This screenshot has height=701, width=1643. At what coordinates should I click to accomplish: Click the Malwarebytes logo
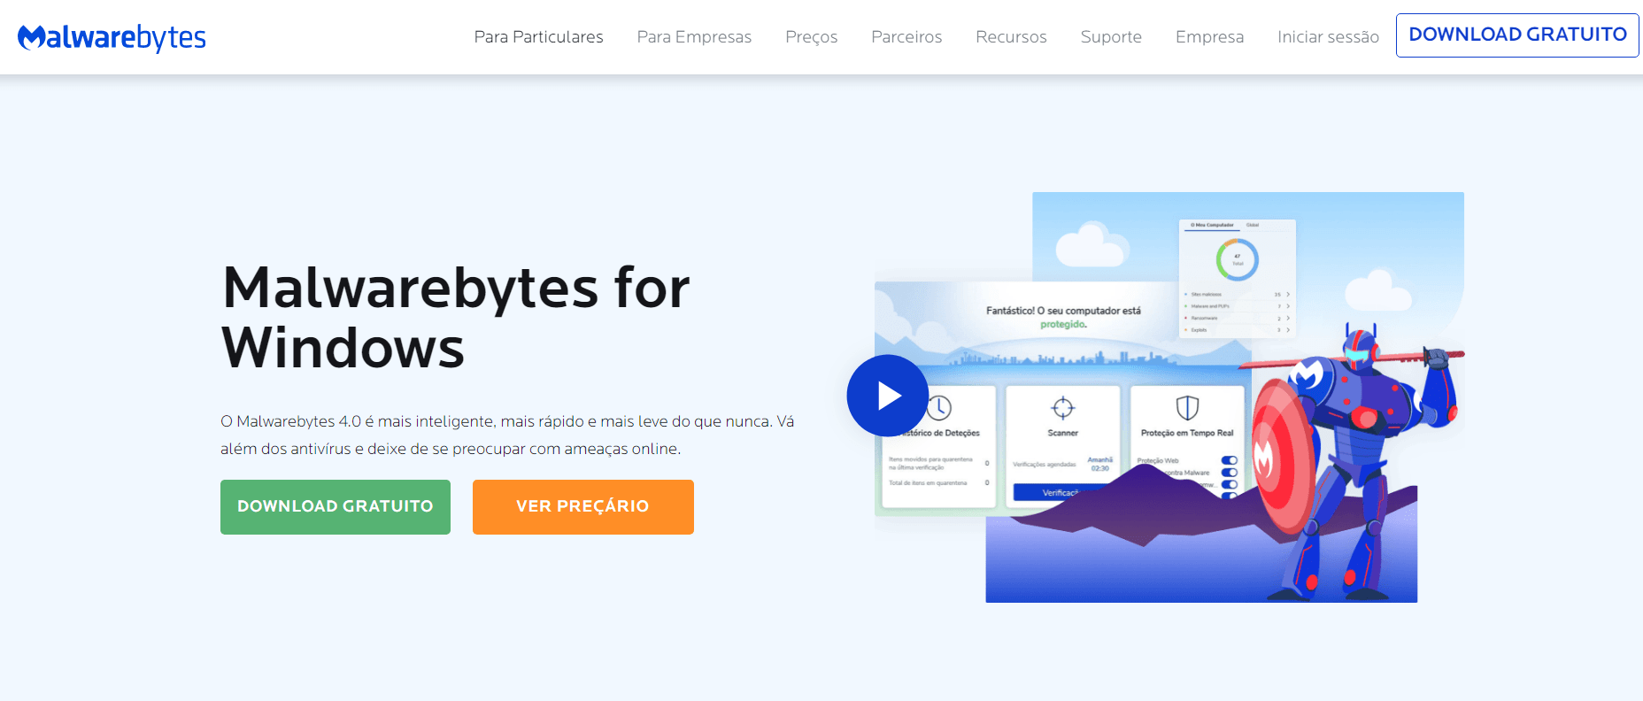click(112, 37)
